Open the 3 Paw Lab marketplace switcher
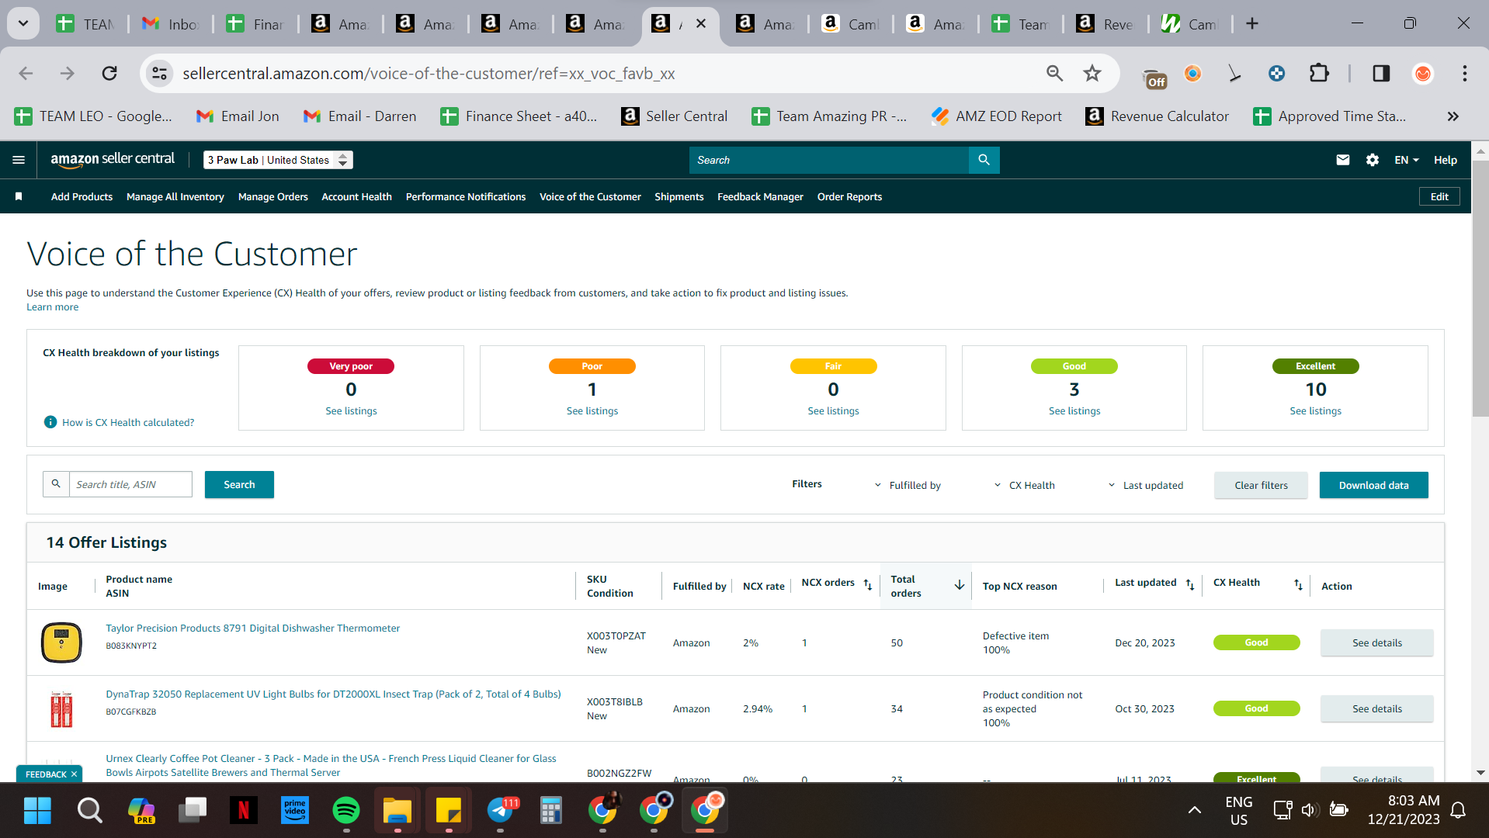The image size is (1489, 838). [278, 160]
